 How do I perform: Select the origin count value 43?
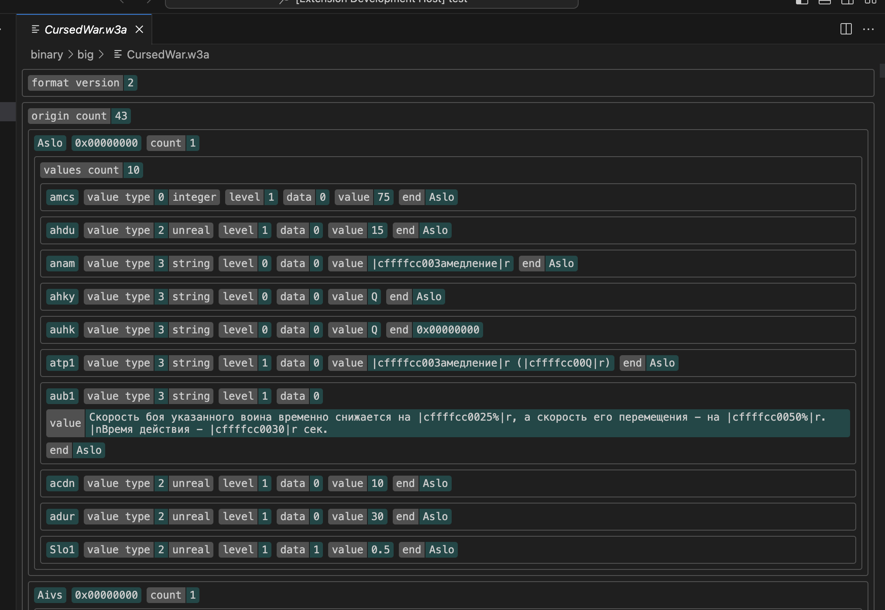tap(121, 116)
